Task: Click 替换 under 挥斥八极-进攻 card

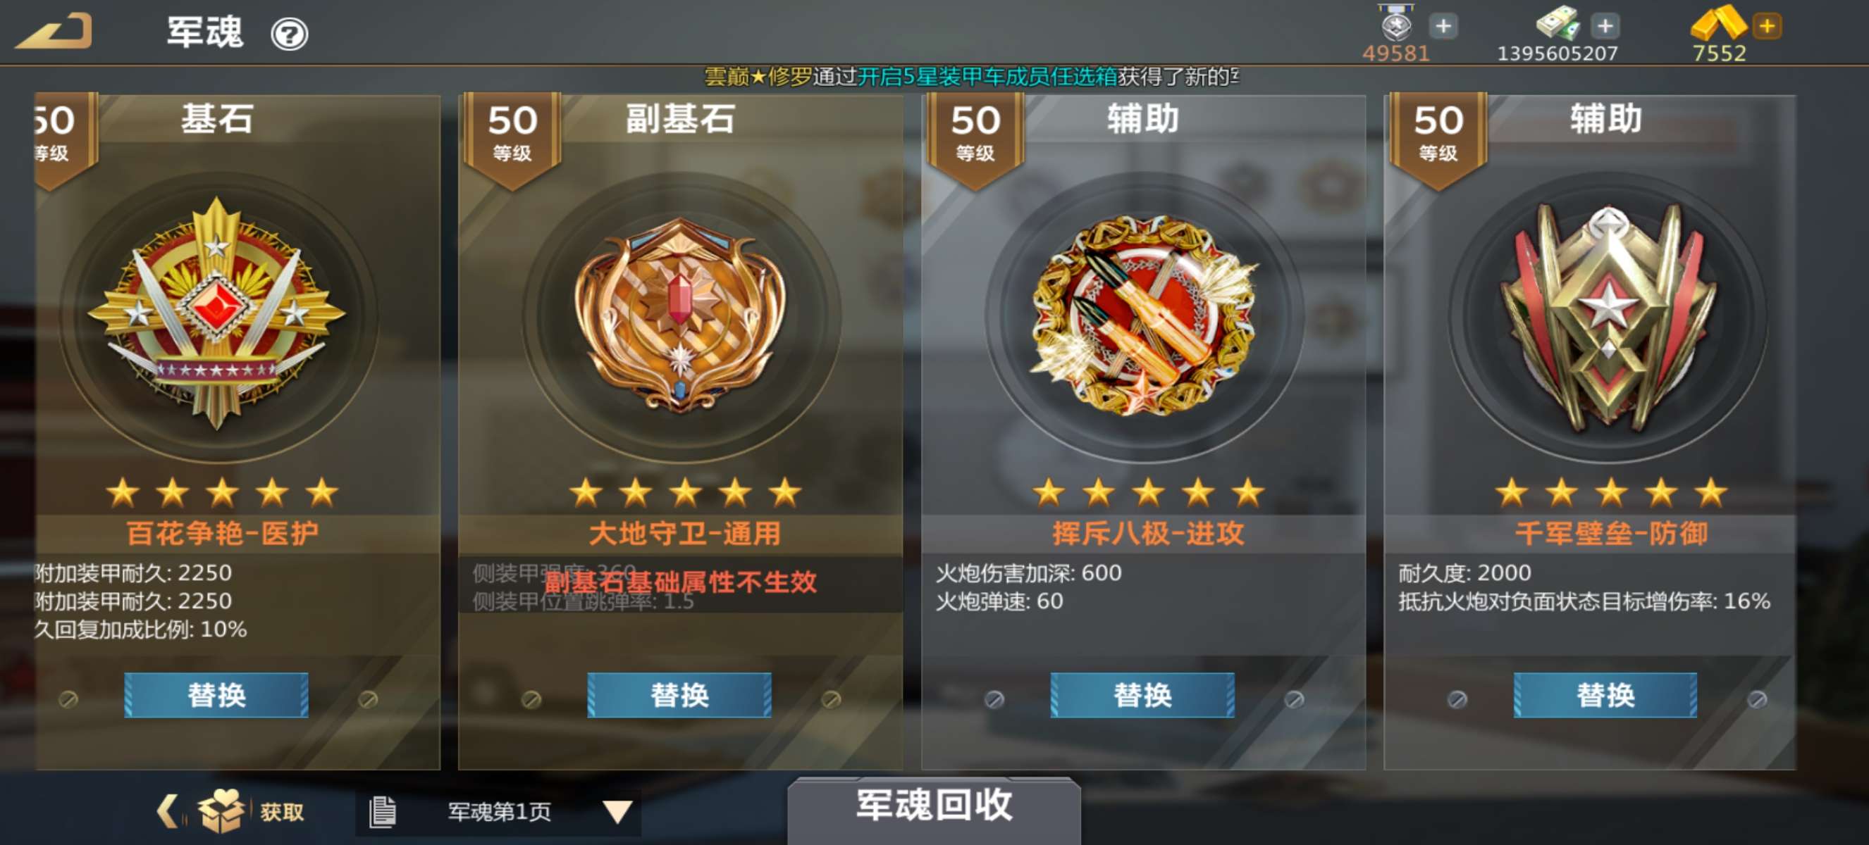Action: point(1142,695)
